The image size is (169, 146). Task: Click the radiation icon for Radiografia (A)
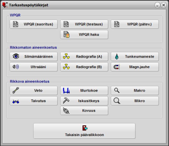click(66, 56)
